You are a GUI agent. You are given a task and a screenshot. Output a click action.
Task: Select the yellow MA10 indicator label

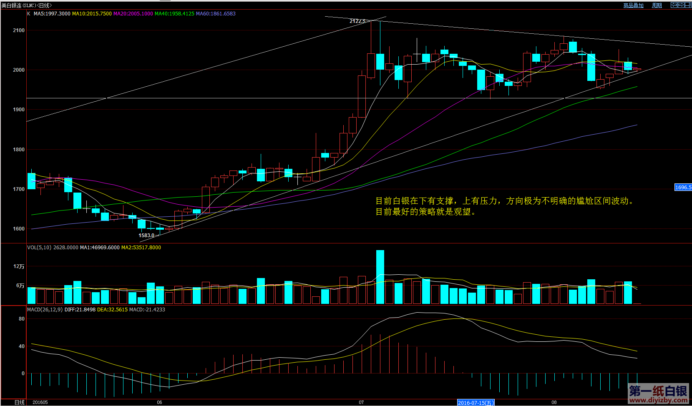point(92,14)
